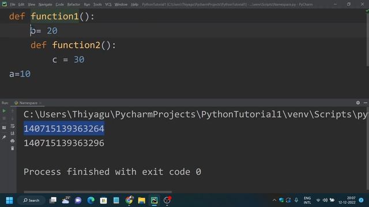
Task: Open the volume speaker control
Action: click(325, 201)
